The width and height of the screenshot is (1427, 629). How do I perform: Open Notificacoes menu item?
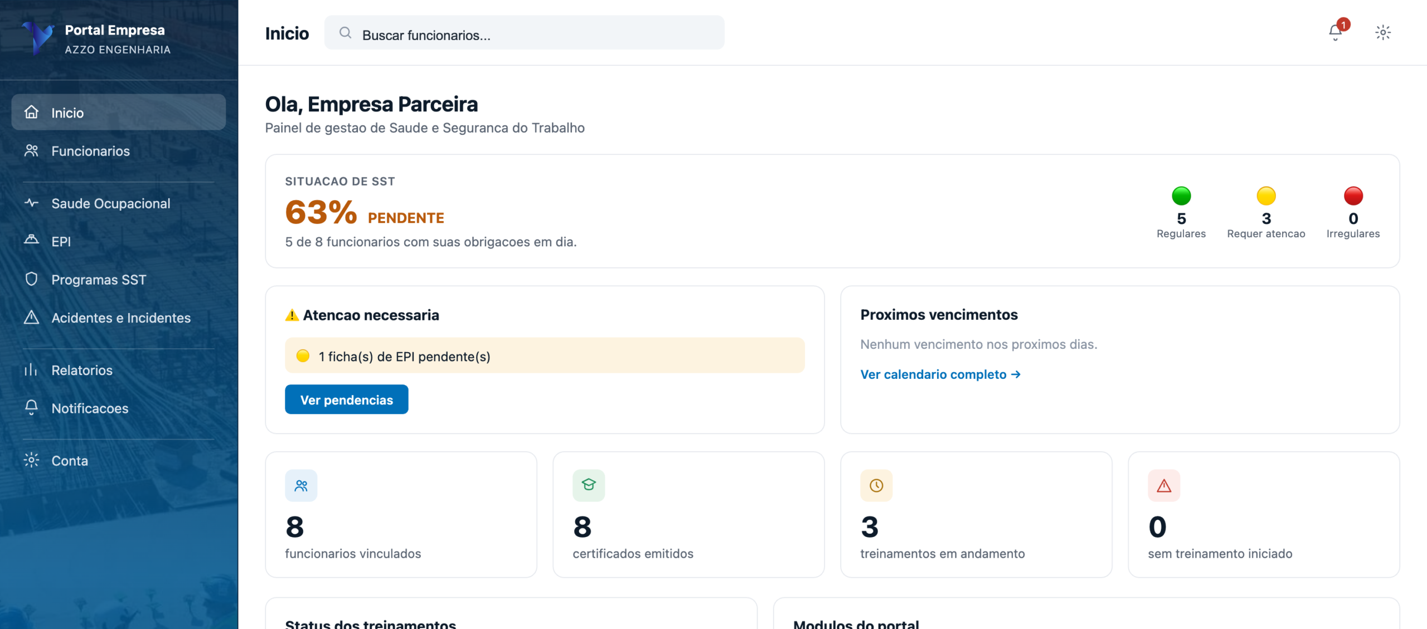tap(119, 408)
